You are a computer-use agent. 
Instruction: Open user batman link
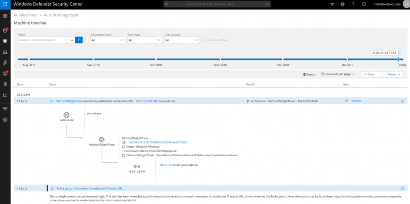pos(356,101)
